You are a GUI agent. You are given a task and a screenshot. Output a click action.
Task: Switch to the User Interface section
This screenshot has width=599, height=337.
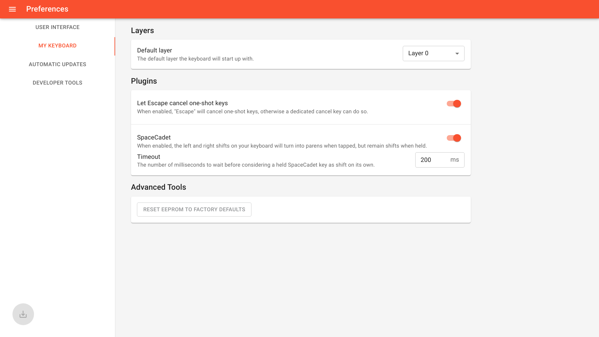[57, 27]
